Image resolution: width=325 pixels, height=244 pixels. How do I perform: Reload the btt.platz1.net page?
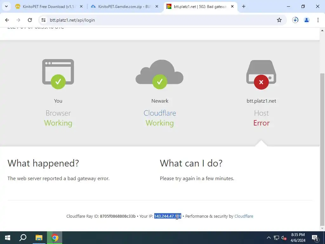tap(30, 20)
